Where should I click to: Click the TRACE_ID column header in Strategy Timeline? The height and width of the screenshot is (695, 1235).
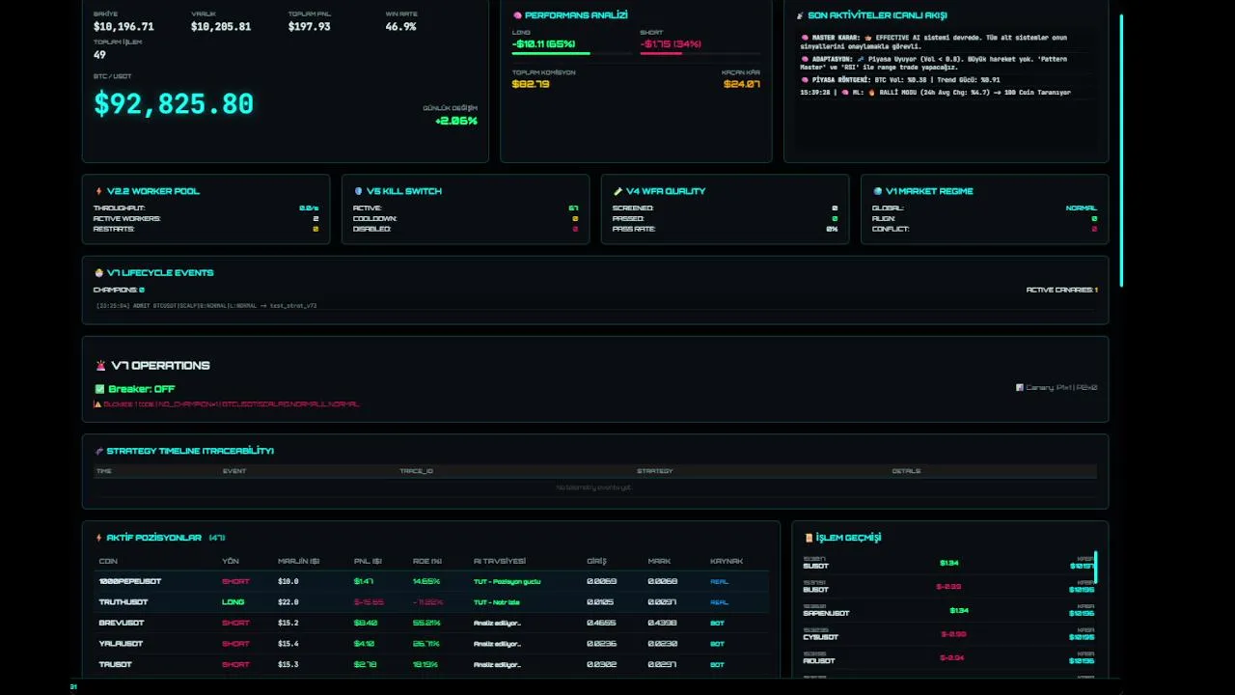click(417, 471)
